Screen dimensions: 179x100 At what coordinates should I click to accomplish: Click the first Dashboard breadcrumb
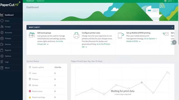(x=30, y=1)
